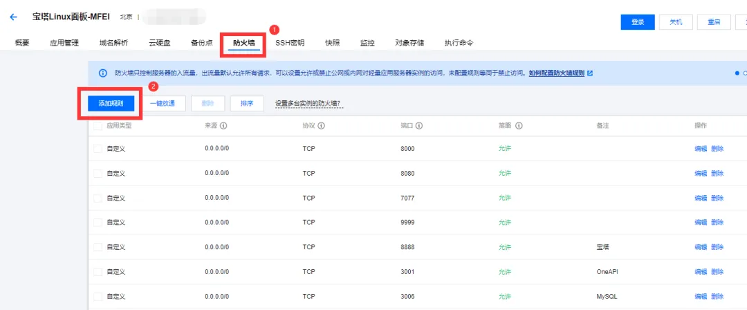Viewport: 747px width, 310px height.
Task: Open the 如何配置防火墙规则 link
Action: [x=556, y=73]
